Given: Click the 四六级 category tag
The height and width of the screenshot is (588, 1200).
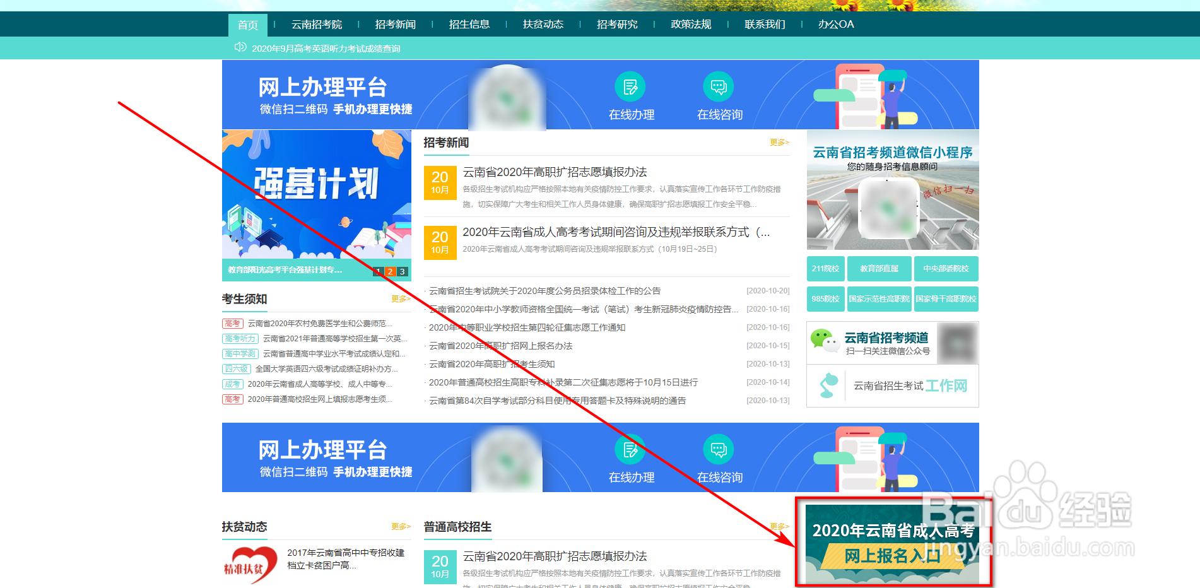Looking at the screenshot, I should (x=237, y=369).
